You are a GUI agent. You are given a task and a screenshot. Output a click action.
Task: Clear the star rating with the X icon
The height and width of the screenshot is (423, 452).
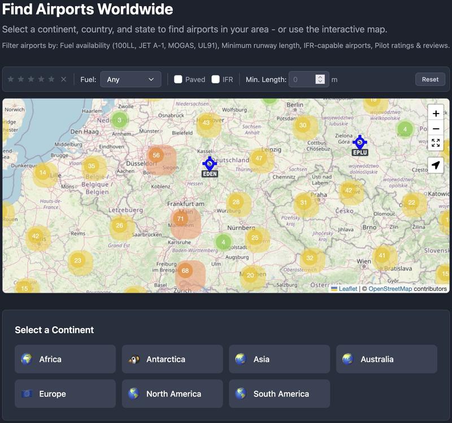62,79
